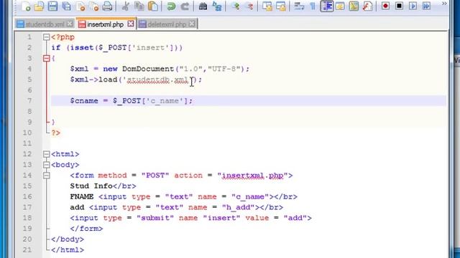Start macro recording
460x258 pixels.
[x=385, y=6]
